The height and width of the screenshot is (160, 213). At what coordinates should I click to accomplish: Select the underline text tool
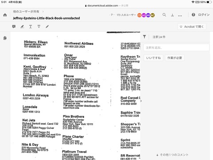[x=31, y=27]
